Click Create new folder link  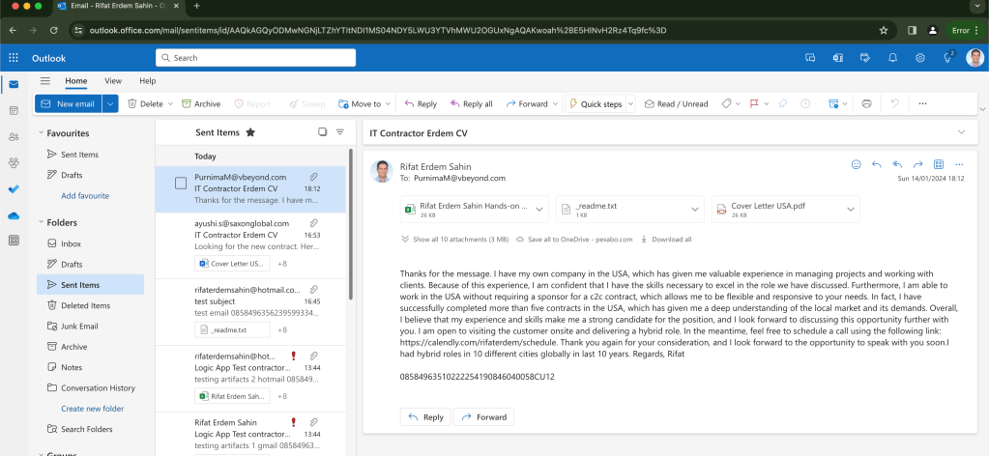pyautogui.click(x=93, y=409)
